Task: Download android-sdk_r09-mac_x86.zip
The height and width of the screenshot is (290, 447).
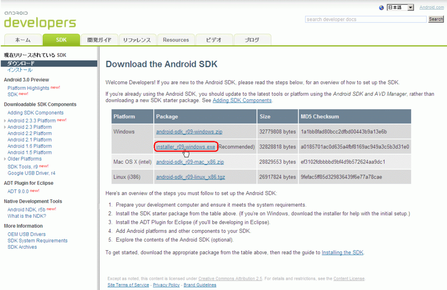Action: click(x=190, y=162)
